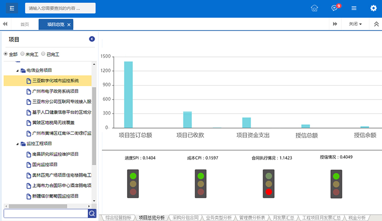This screenshot has height=221, width=382.
Task: Click the tree search magnifier button
Action: 92,213
